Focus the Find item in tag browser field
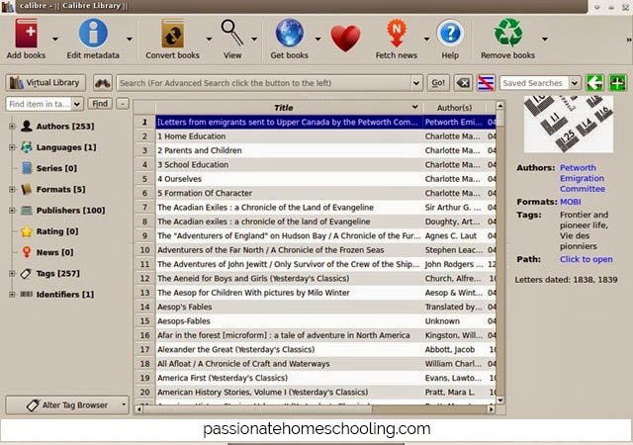Screen dimensions: 633x445 40,104
